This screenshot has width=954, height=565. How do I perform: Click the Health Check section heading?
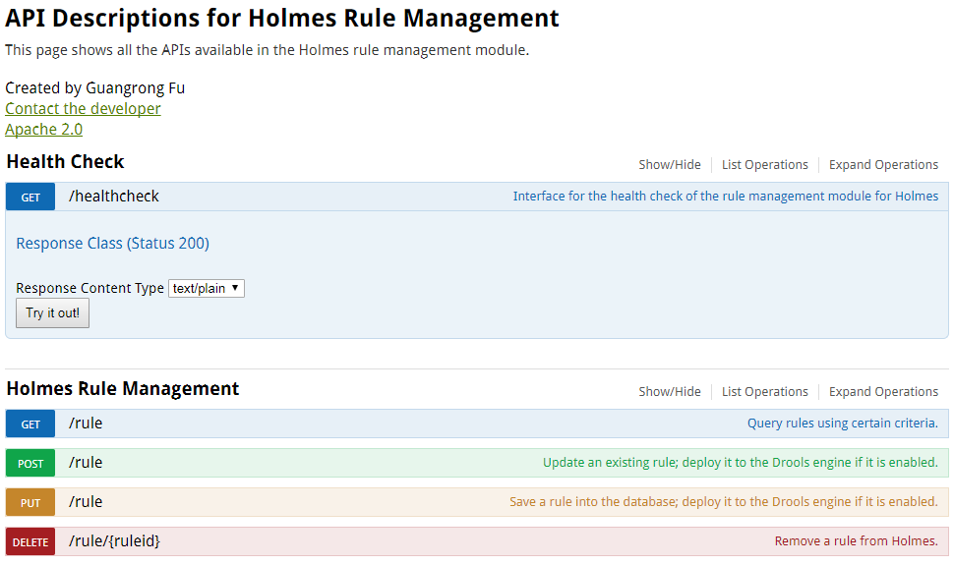65,162
